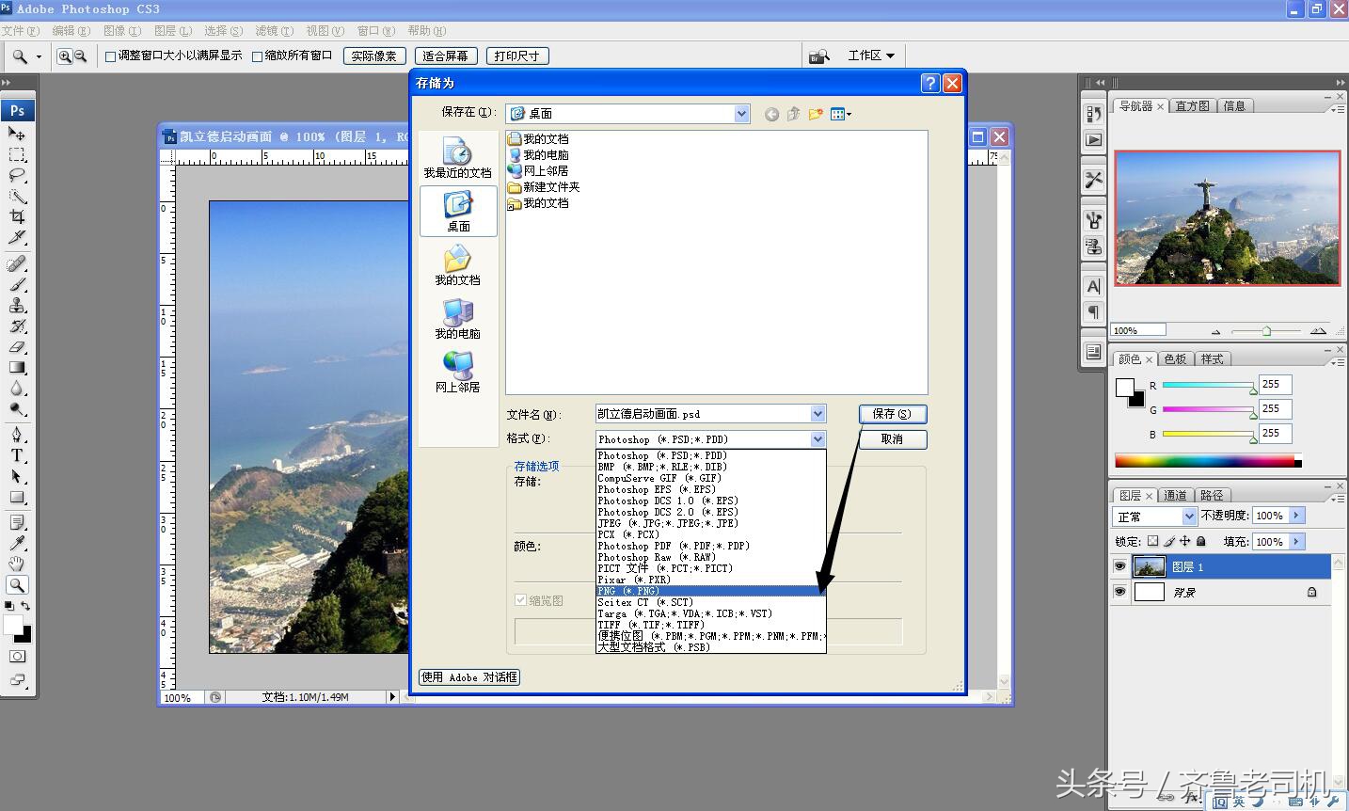Image resolution: width=1349 pixels, height=811 pixels.
Task: Select the Notes tool
Action: coord(17,522)
